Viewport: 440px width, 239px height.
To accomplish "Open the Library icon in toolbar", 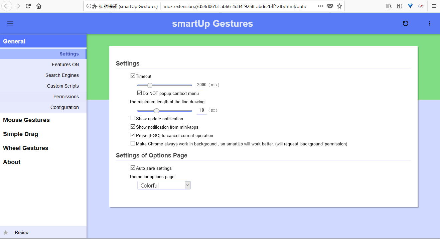I will click(x=389, y=6).
